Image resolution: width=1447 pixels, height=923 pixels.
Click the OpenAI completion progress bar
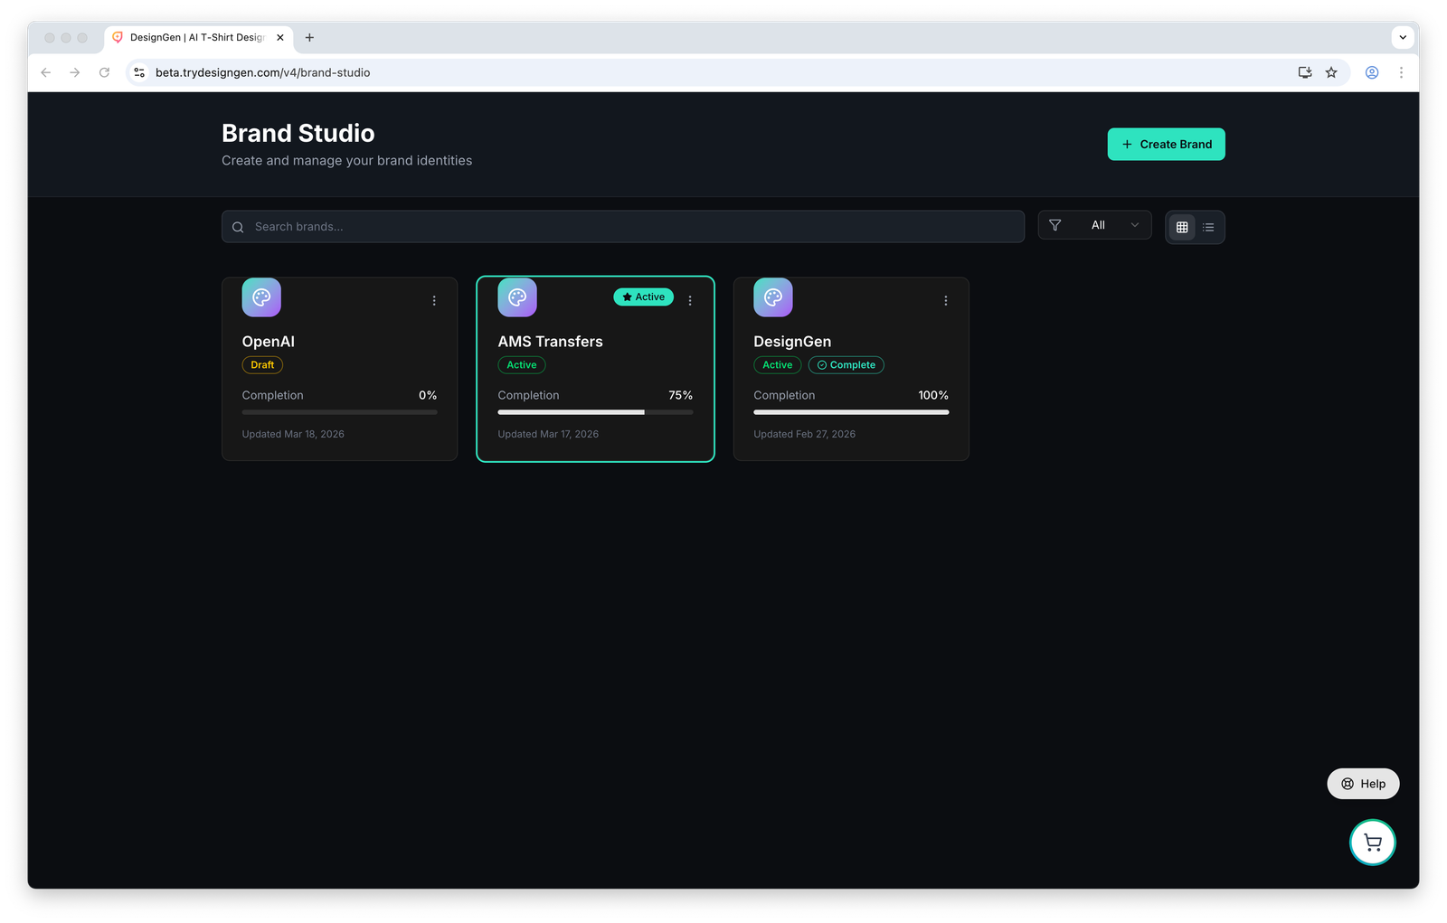[x=340, y=412]
